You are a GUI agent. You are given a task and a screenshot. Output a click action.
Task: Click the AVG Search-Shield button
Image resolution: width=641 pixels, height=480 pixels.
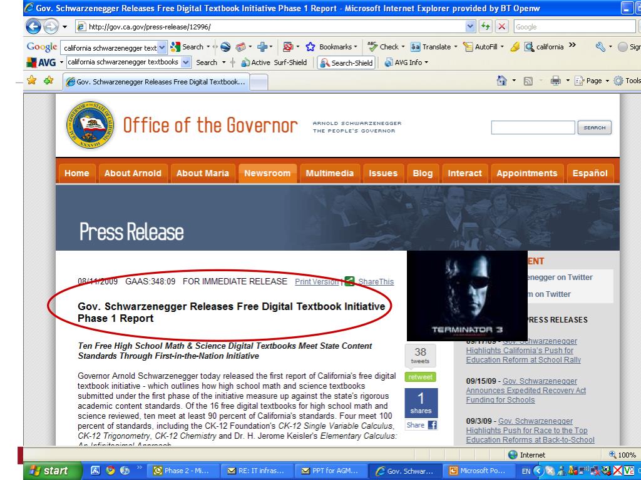(347, 63)
